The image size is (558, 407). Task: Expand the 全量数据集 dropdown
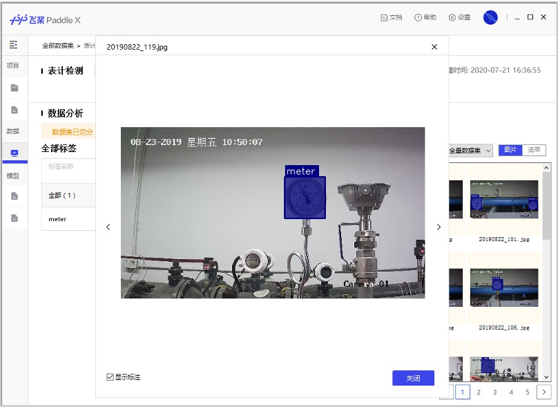[x=471, y=151]
